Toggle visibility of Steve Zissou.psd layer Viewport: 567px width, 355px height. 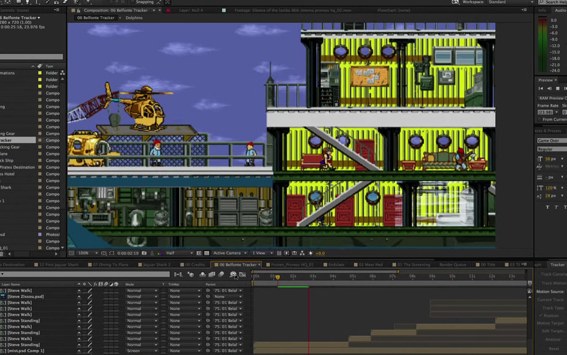tap(79, 297)
